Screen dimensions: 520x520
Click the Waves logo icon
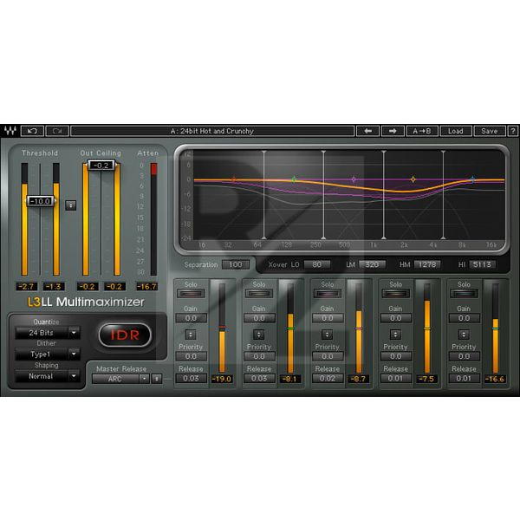[10, 131]
